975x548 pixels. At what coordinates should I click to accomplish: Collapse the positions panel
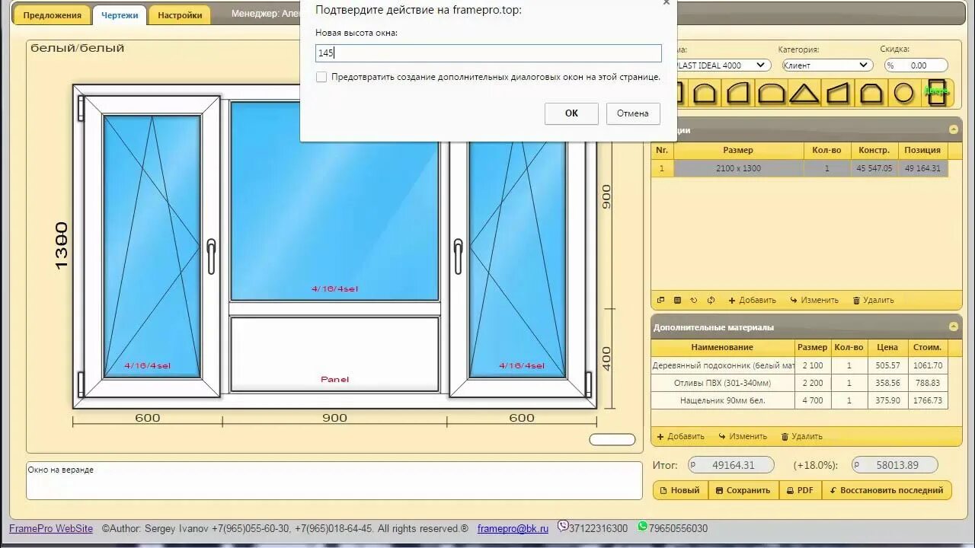pos(953,129)
